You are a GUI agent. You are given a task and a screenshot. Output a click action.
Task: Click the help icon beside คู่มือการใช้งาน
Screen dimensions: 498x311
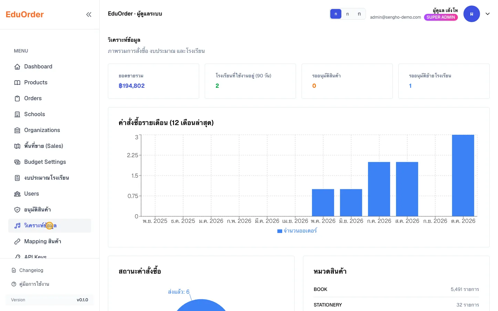coord(14,284)
